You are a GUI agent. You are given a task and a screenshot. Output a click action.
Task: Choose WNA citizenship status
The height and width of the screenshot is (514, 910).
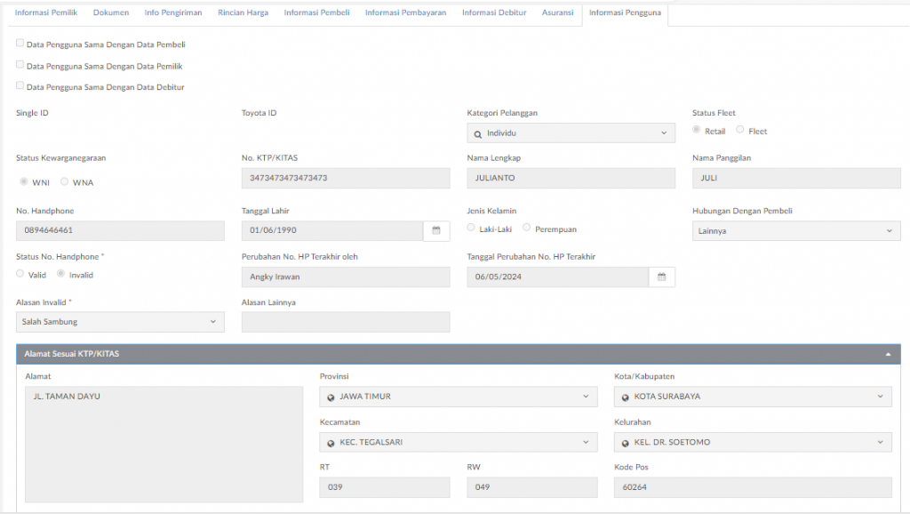(x=64, y=181)
